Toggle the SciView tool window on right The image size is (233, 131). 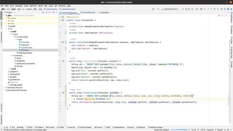pyautogui.click(x=232, y=40)
